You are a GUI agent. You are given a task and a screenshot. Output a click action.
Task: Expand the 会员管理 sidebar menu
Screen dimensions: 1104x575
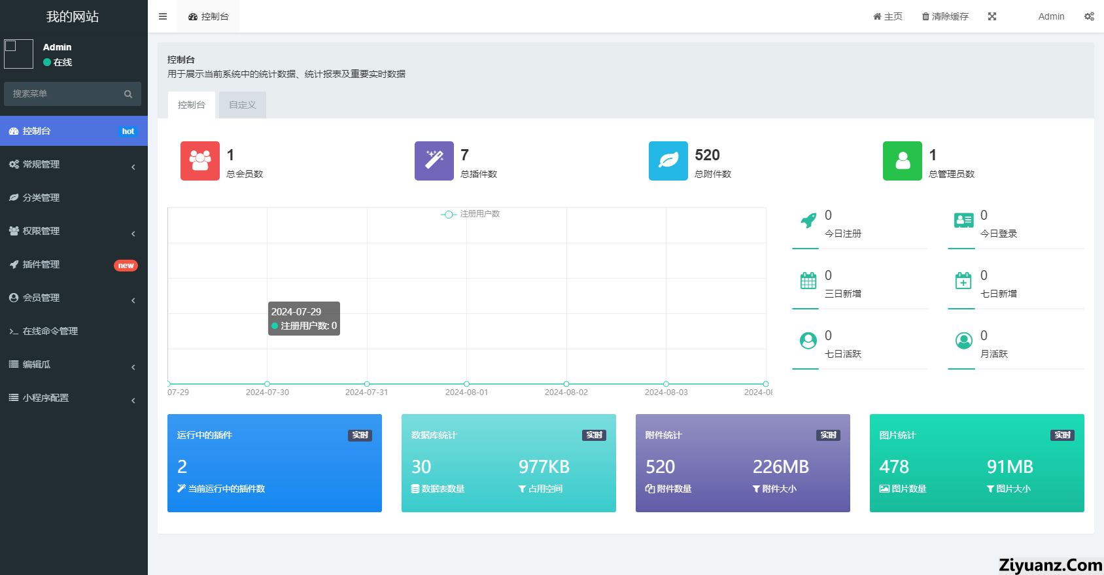click(73, 298)
